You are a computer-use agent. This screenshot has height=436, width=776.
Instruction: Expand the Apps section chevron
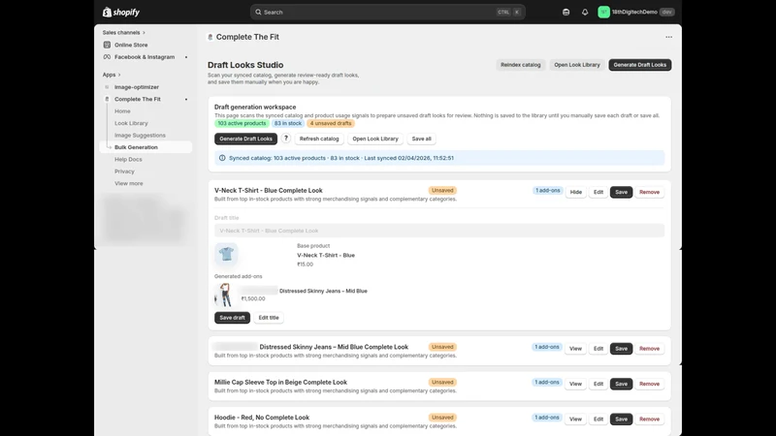[119, 75]
